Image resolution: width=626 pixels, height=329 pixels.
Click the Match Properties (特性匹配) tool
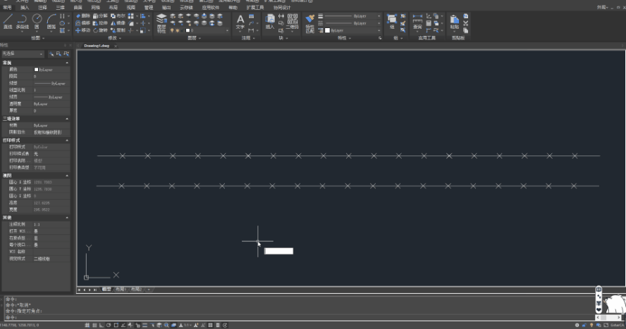309,23
